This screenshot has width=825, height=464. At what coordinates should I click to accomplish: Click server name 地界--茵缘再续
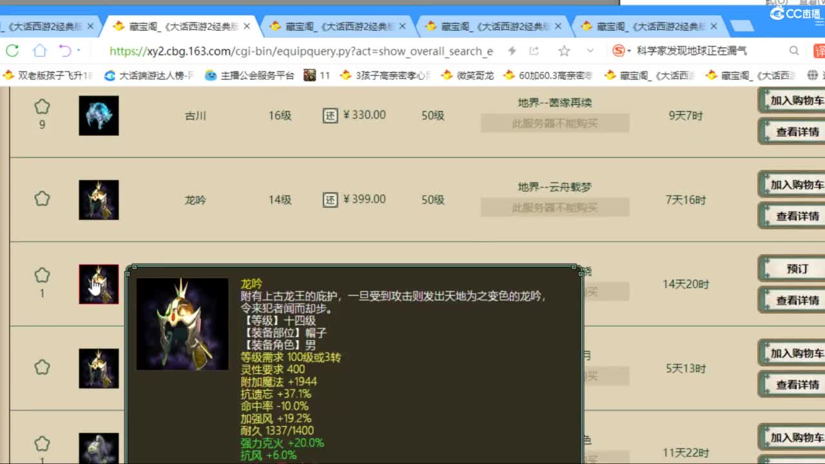pyautogui.click(x=555, y=103)
